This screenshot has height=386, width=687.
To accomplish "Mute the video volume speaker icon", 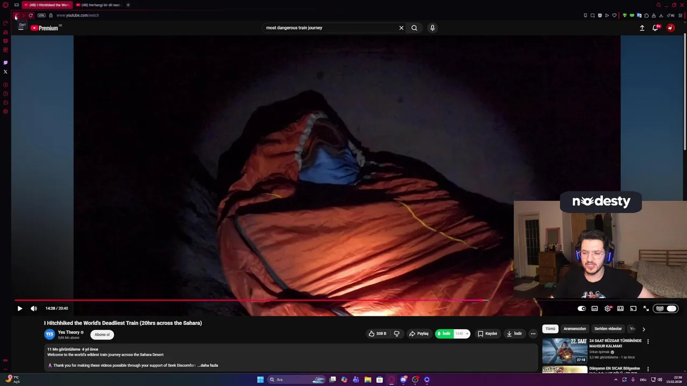I will [x=34, y=308].
